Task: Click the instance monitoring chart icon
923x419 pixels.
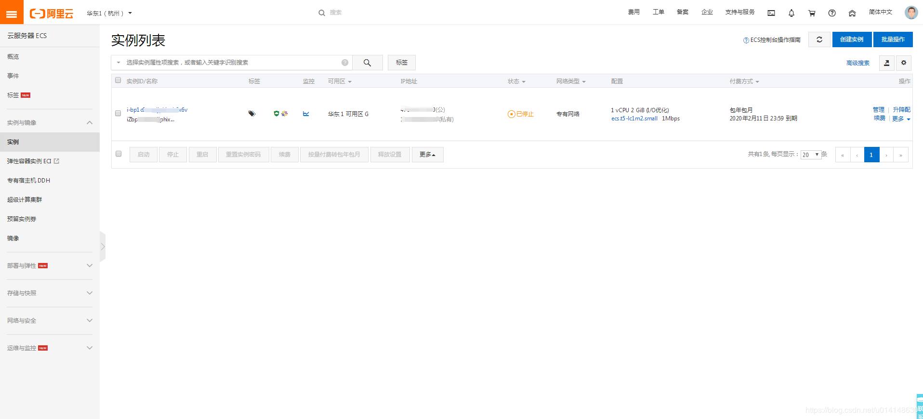Action: pos(306,114)
